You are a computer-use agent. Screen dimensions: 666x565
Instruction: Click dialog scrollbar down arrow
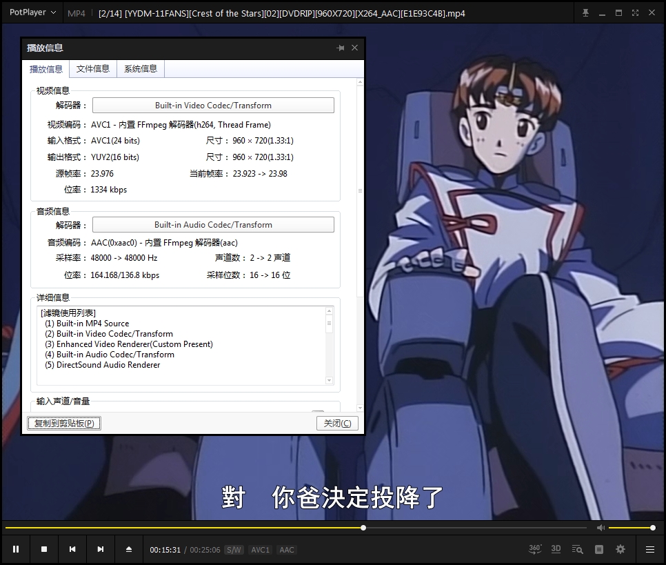[x=360, y=408]
